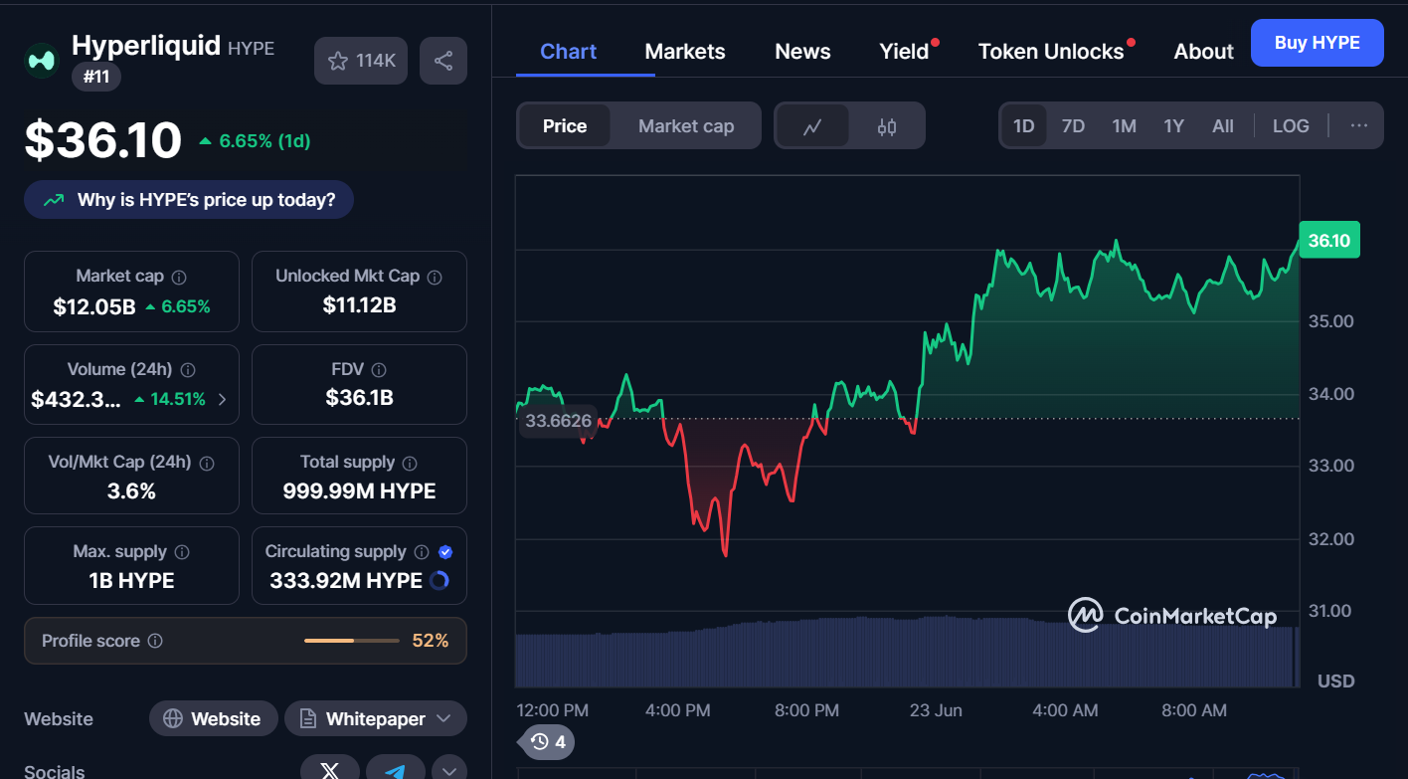Click the $36.1B FDV value
This screenshot has height=779, width=1408.
359,398
